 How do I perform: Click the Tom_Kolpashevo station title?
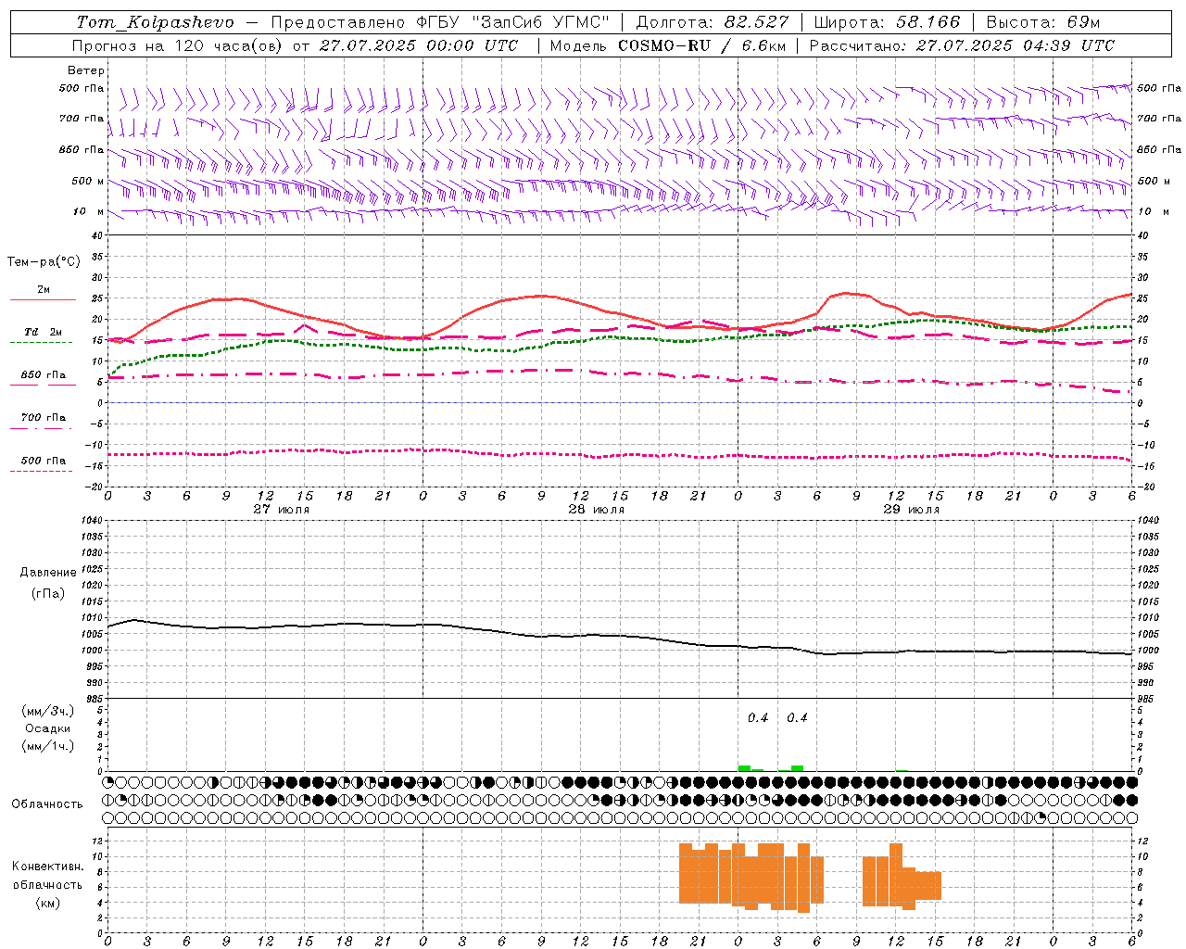point(155,22)
